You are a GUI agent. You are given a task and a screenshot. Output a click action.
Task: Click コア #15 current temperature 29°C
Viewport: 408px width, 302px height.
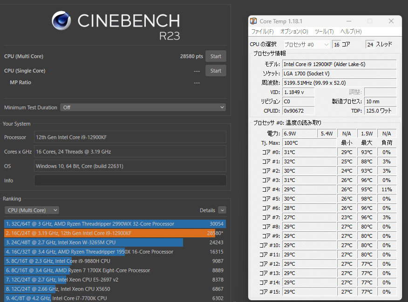point(309,292)
